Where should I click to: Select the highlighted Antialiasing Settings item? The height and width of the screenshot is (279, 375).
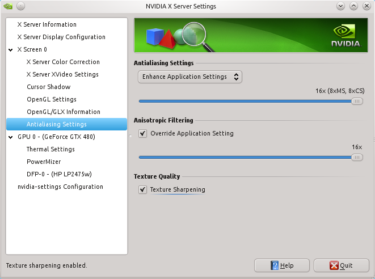66,124
